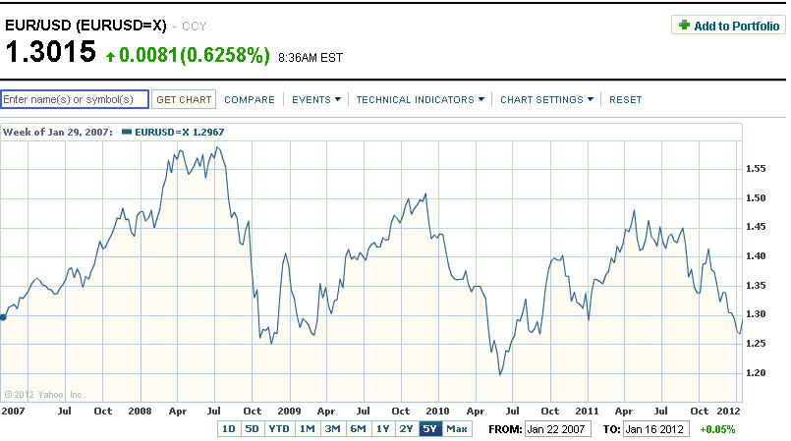Switch chart to 6M range
791x441 pixels.
coord(359,429)
